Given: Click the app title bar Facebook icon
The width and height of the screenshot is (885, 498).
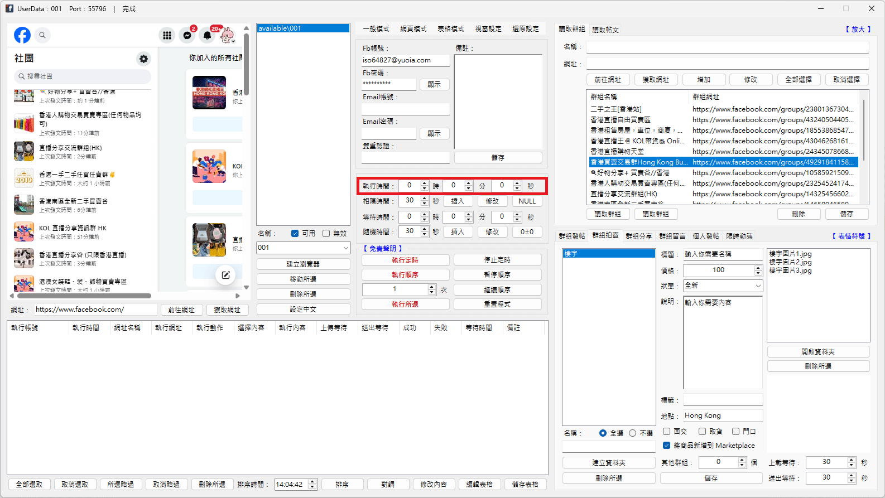Looking at the screenshot, I should pos(9,8).
